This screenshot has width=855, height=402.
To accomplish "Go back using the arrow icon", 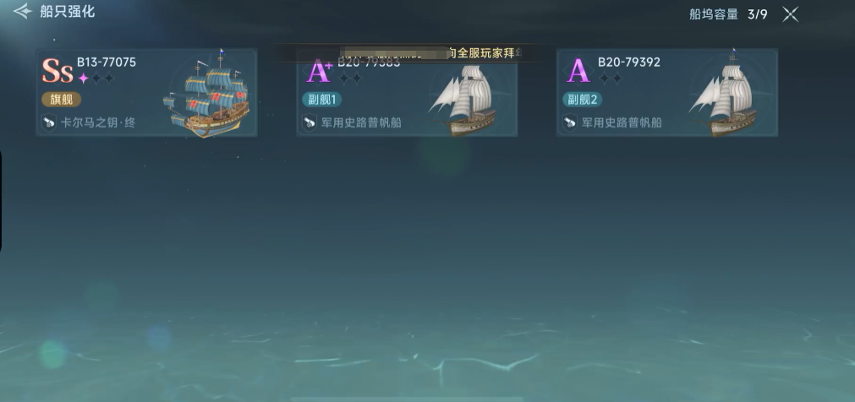I will 22,12.
